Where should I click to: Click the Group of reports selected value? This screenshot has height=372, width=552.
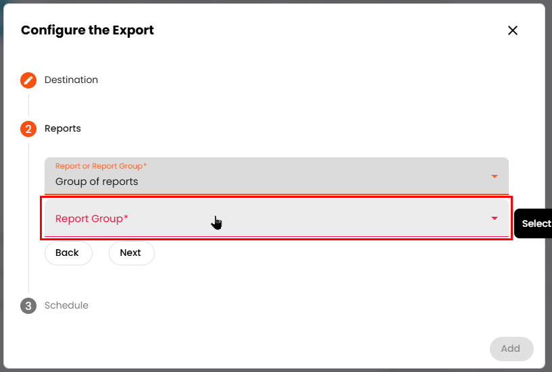(97, 182)
